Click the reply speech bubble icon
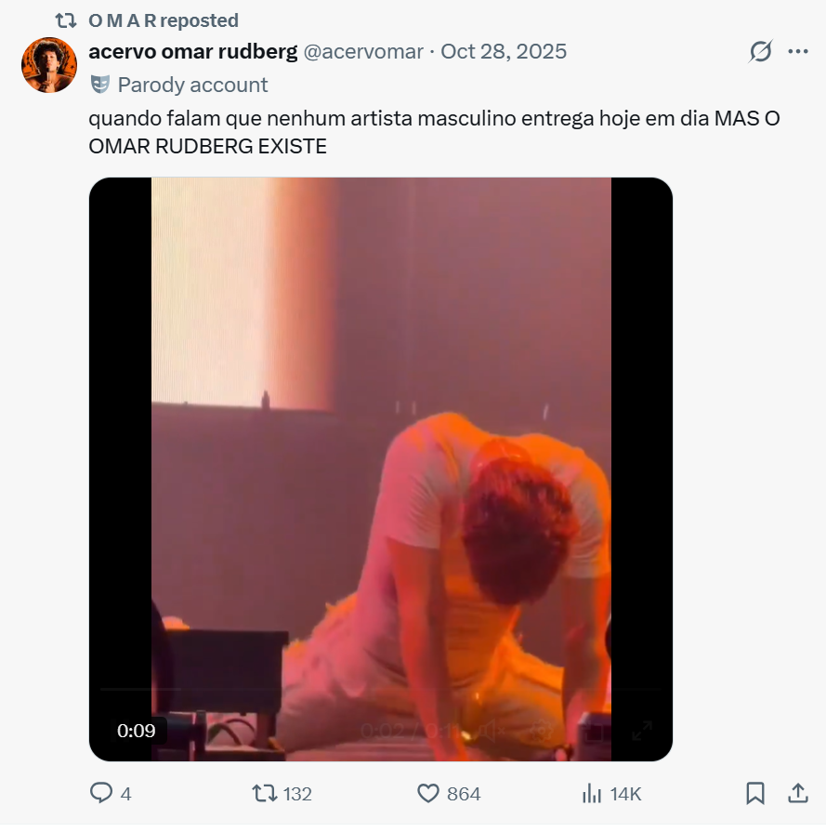Screen dimensions: 826x832 100,793
